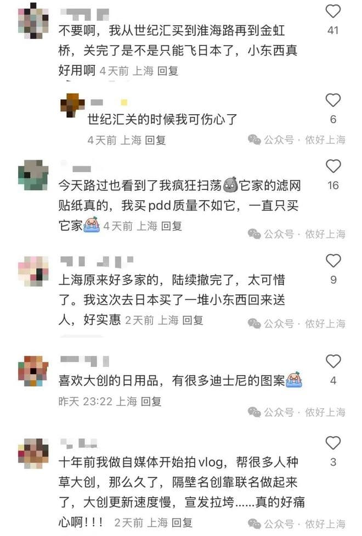Open the pink avatar of the 日本 commenter
362x536 pixels.
(33, 272)
